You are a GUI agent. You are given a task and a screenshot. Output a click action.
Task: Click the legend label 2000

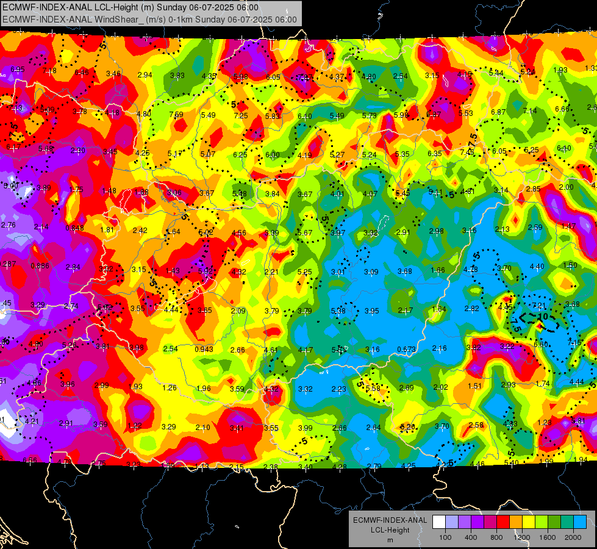[573, 537]
